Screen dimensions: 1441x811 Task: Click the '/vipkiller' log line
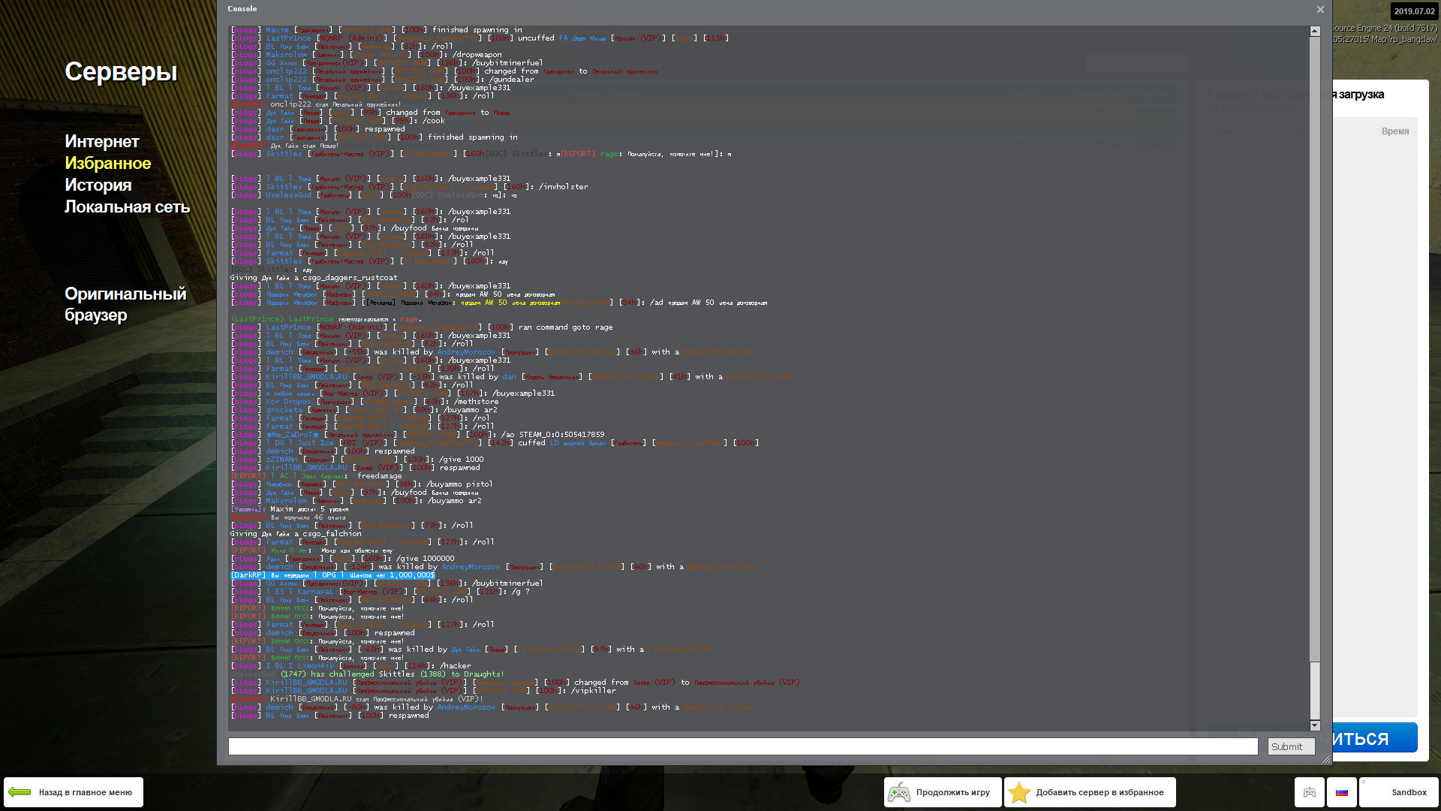coord(423,691)
